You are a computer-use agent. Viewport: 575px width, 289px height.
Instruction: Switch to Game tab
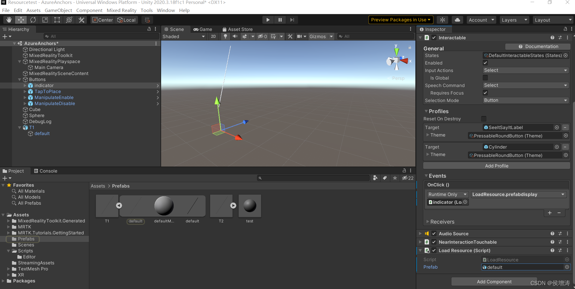click(x=203, y=29)
